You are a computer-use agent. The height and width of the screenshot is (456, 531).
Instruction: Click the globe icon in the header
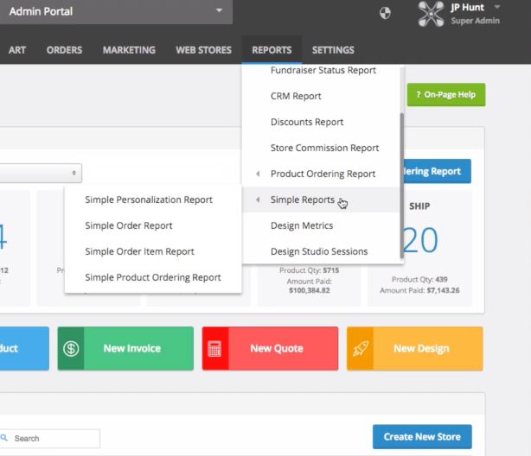(385, 13)
